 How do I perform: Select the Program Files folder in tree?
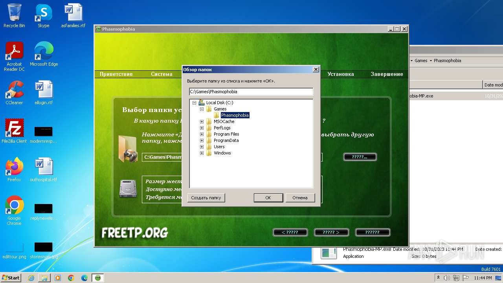coord(226,134)
